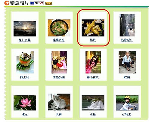The image size is (150, 122).
Task: Open the child with yellow helmet thumbnail
Action: coord(127,103)
